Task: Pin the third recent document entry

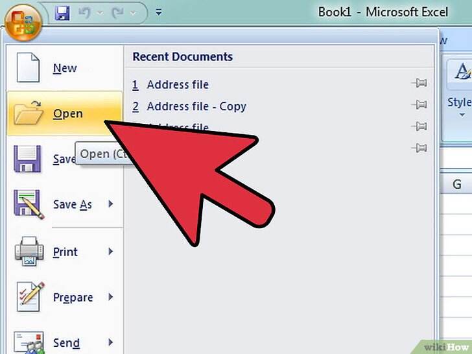Action: [419, 126]
